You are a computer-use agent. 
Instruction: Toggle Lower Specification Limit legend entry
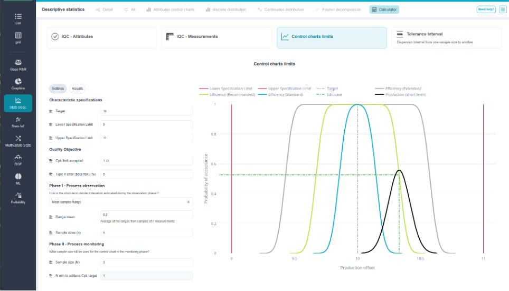(225, 89)
